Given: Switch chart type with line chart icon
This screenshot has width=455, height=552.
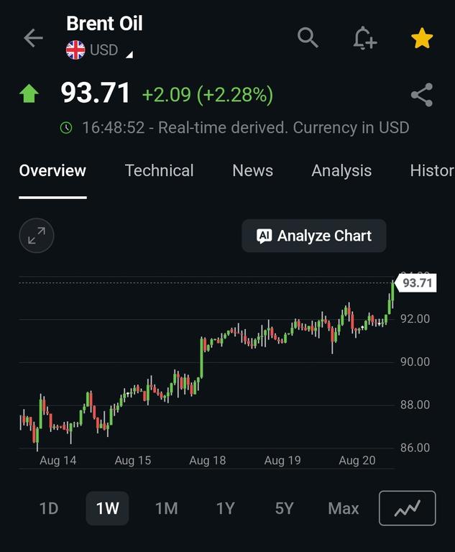Looking at the screenshot, I should click(407, 508).
